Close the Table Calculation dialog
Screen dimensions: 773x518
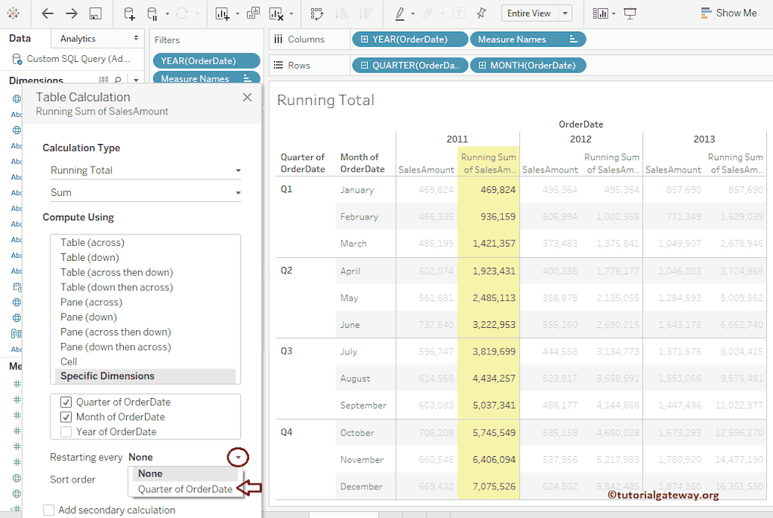pyautogui.click(x=248, y=97)
